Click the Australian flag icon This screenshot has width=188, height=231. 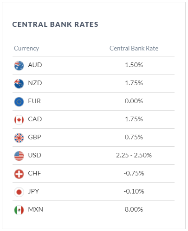coord(19,65)
